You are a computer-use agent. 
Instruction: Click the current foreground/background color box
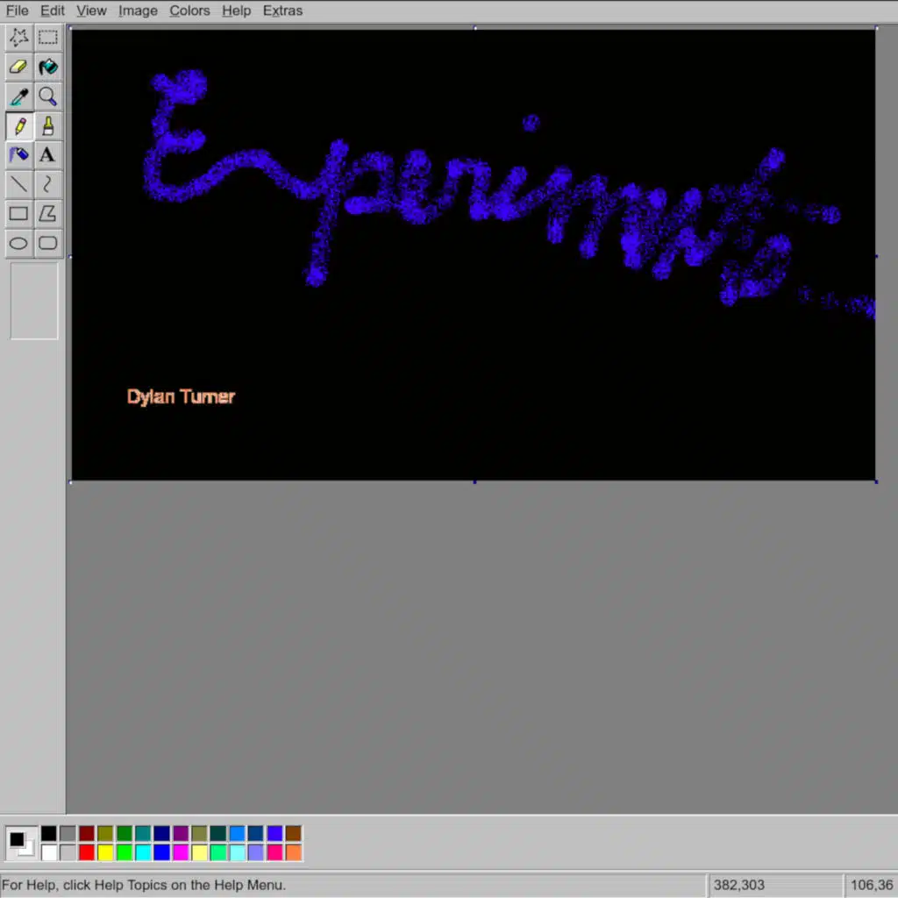tap(21, 843)
